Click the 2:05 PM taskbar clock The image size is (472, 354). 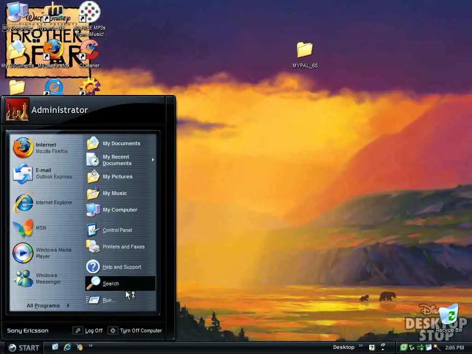(x=454, y=348)
